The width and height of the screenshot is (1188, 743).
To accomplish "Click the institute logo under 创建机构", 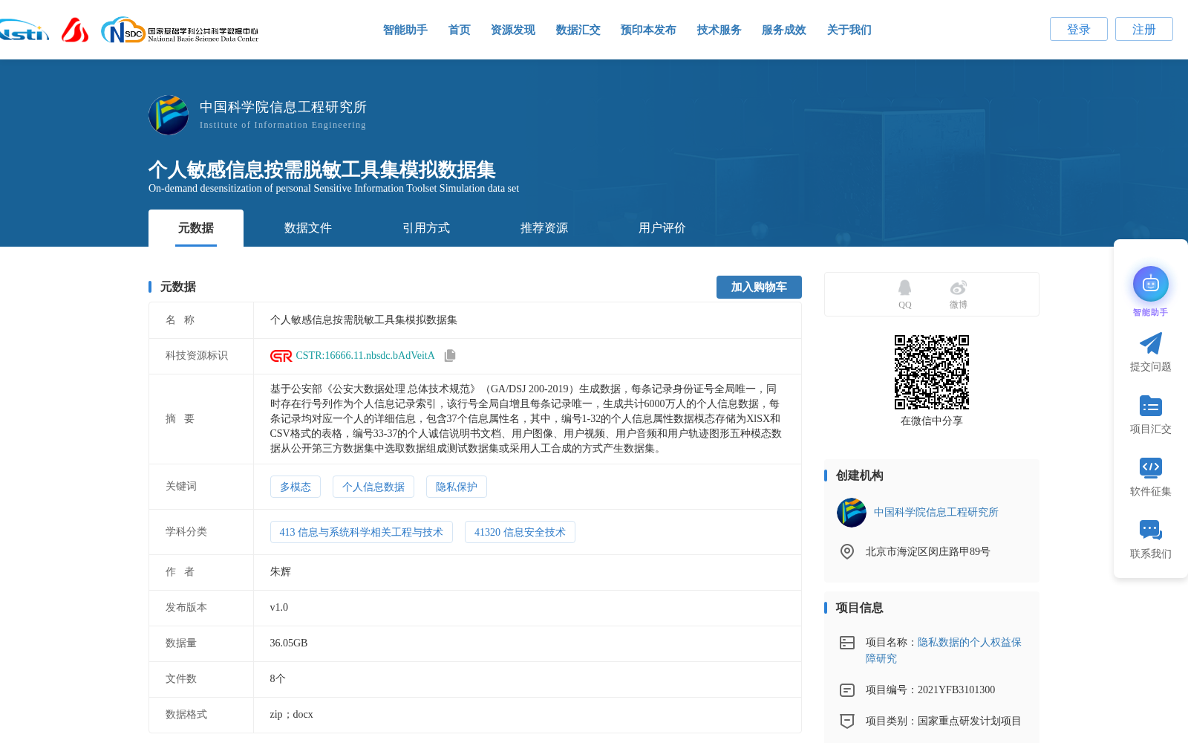I will pyautogui.click(x=852, y=513).
